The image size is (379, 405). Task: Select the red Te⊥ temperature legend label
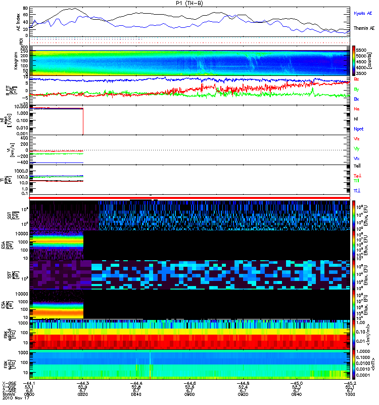[357, 176]
